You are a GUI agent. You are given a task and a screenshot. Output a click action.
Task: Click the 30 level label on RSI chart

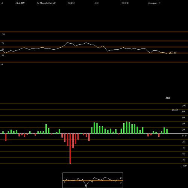[x=3, y=55]
